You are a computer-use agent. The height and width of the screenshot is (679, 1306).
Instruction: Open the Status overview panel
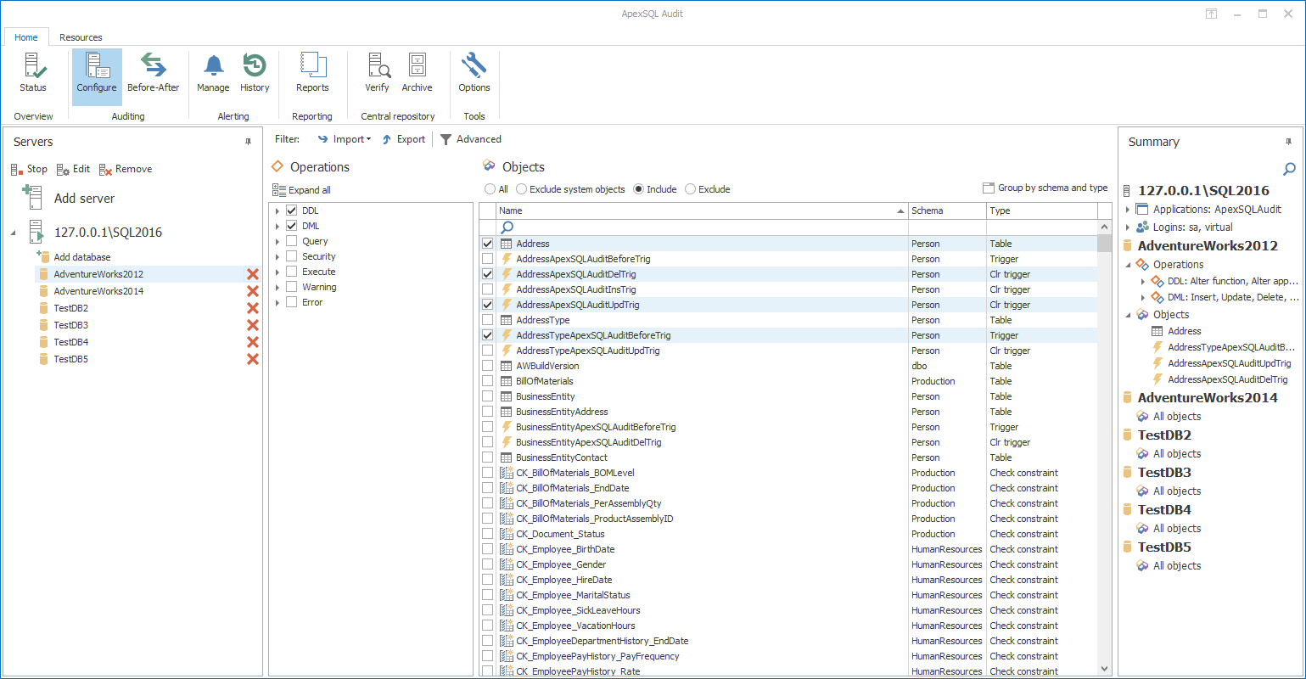33,75
